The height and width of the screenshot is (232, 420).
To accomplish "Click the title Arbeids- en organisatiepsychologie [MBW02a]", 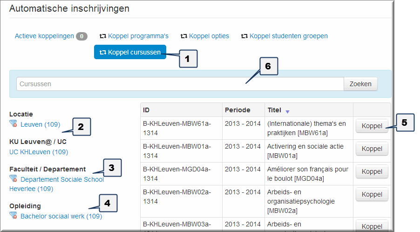I will (x=301, y=201).
